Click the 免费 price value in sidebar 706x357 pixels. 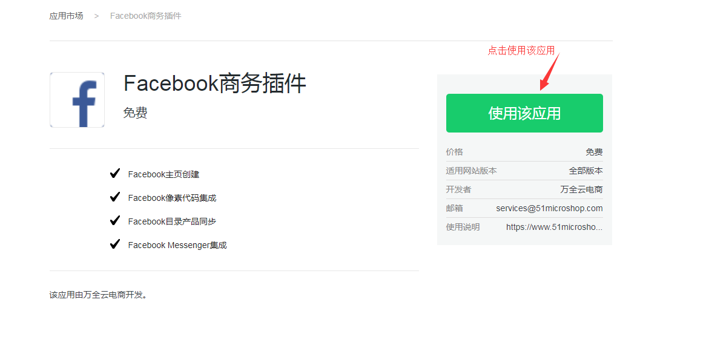[x=595, y=152]
